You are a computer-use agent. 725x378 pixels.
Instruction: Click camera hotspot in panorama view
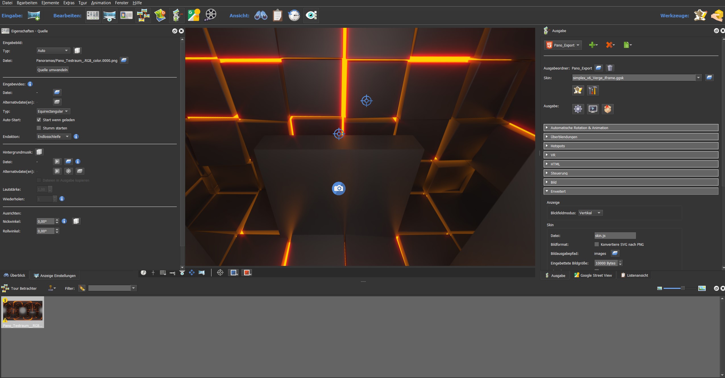coord(339,188)
